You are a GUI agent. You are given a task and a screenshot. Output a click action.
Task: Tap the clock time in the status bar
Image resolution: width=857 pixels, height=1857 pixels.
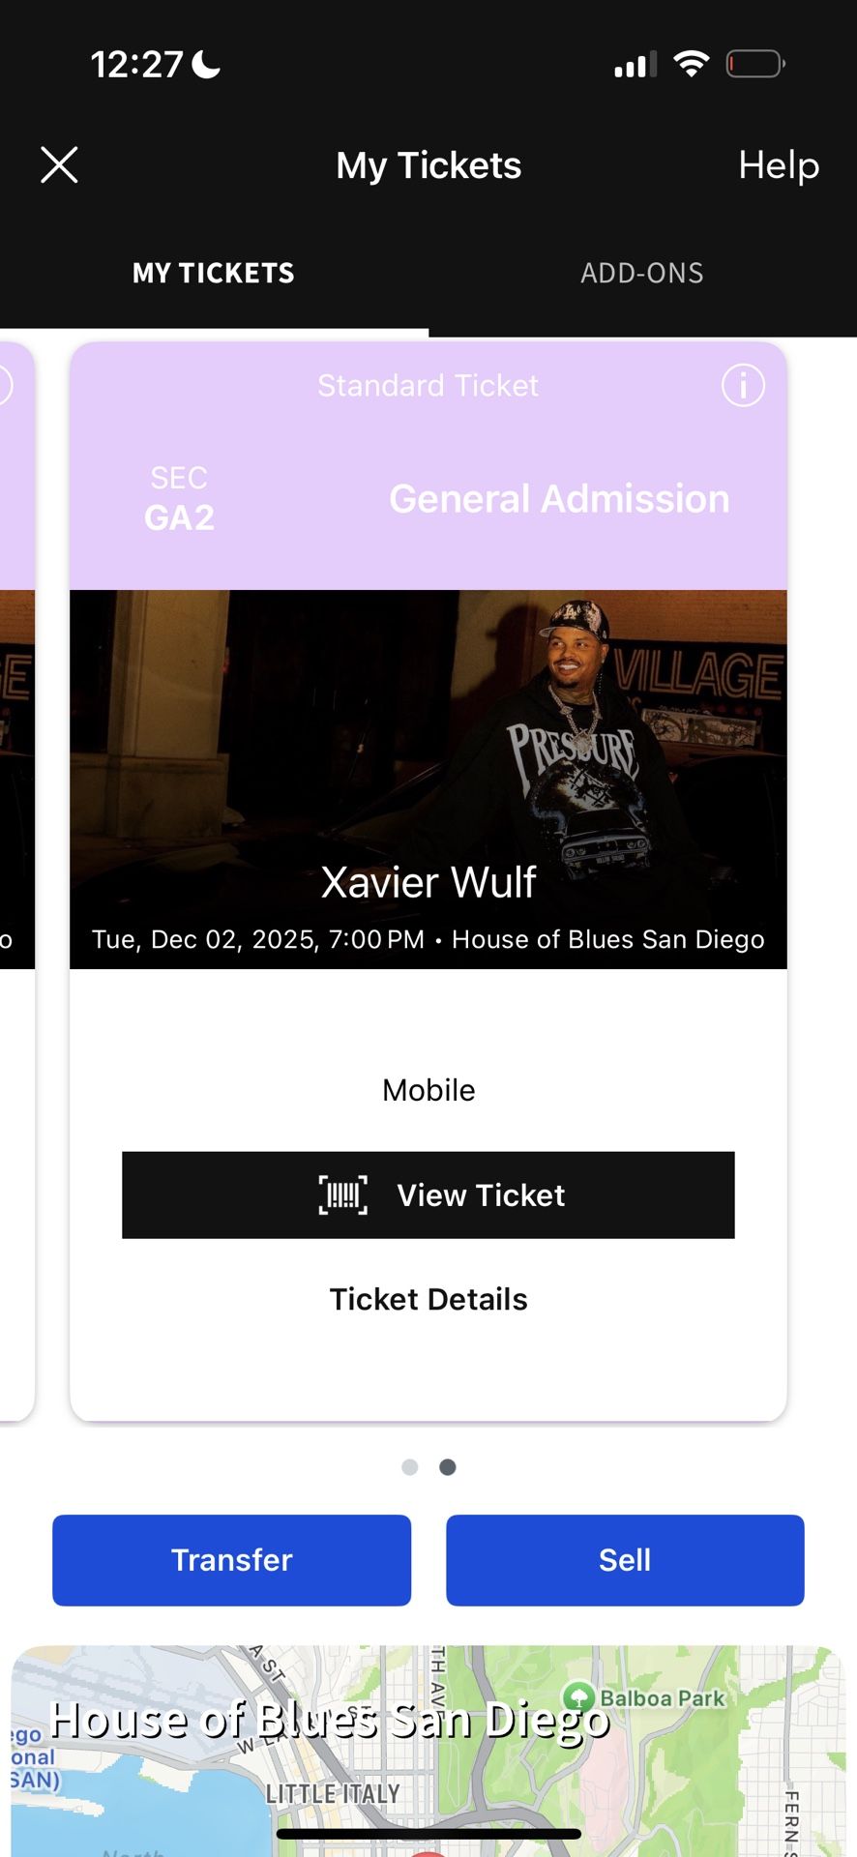point(135,64)
